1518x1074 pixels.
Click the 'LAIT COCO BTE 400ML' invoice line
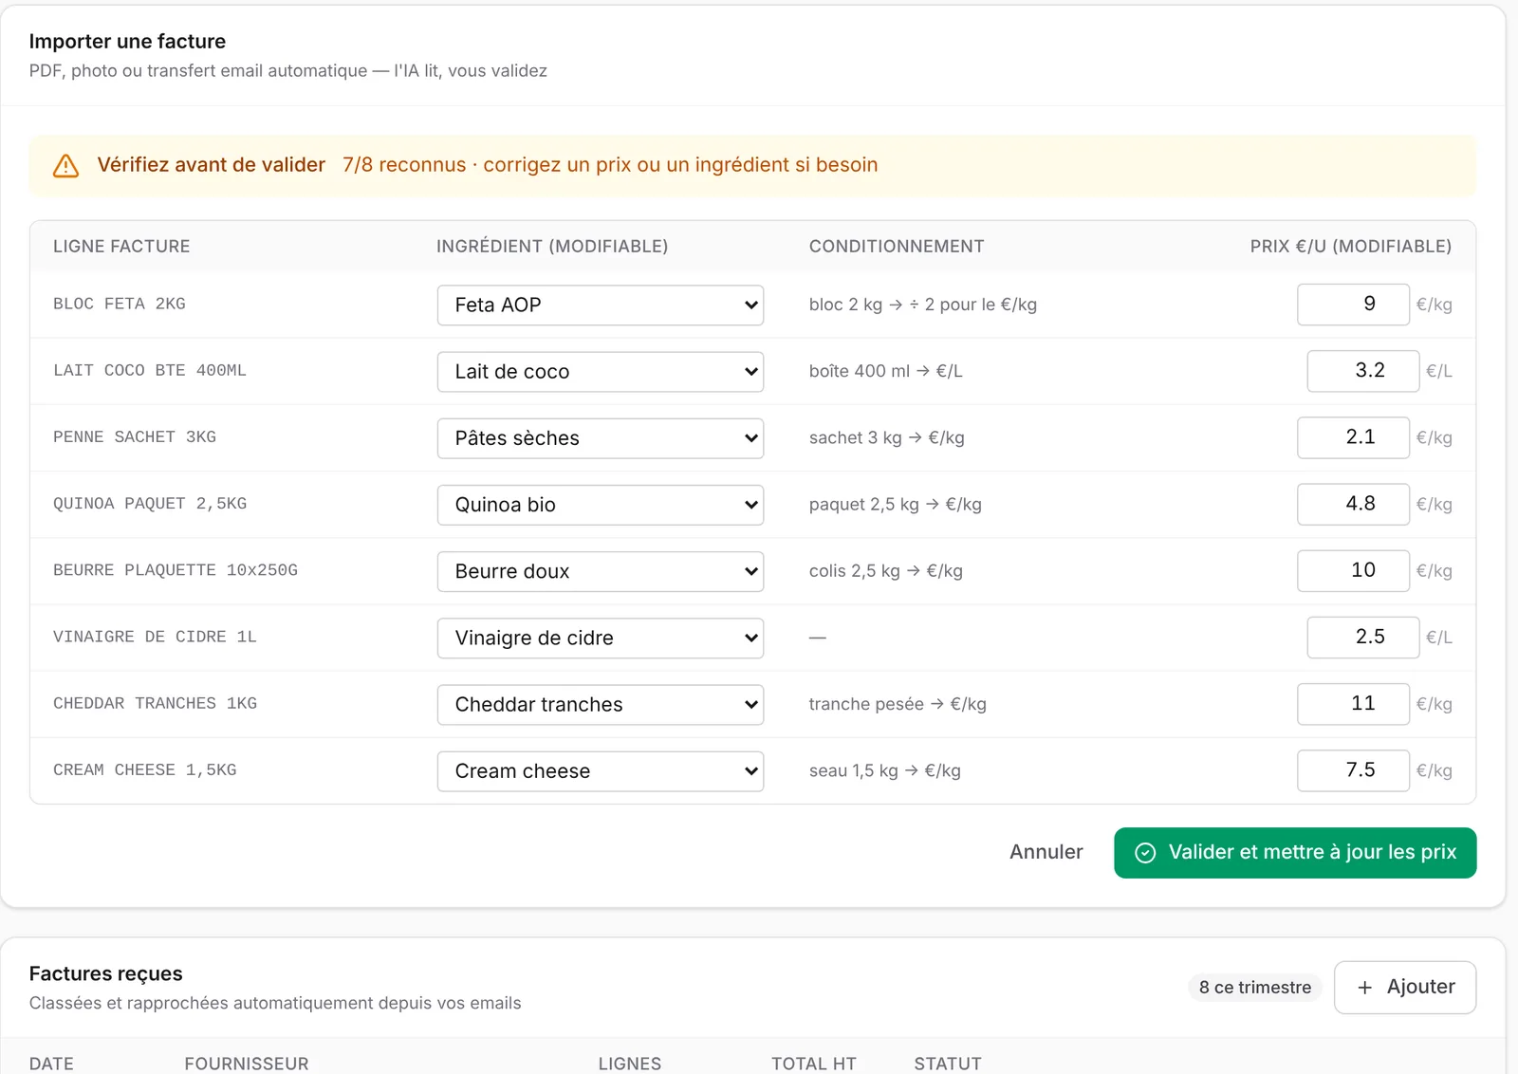pyautogui.click(x=150, y=371)
